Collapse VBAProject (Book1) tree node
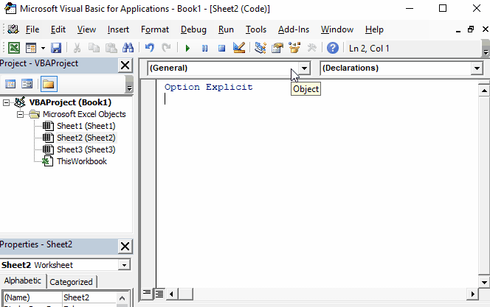Viewport: 490px width, 307px height. pos(6,102)
